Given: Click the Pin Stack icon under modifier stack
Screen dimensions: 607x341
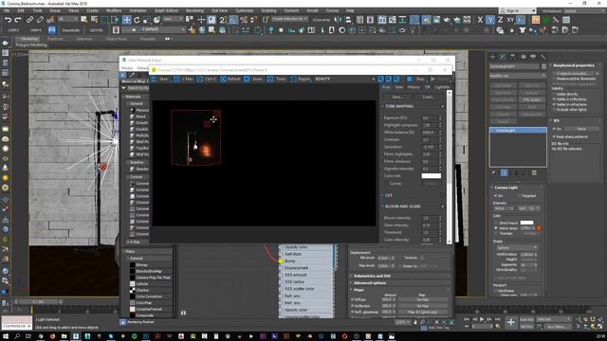Looking at the screenshot, I should (493, 172).
